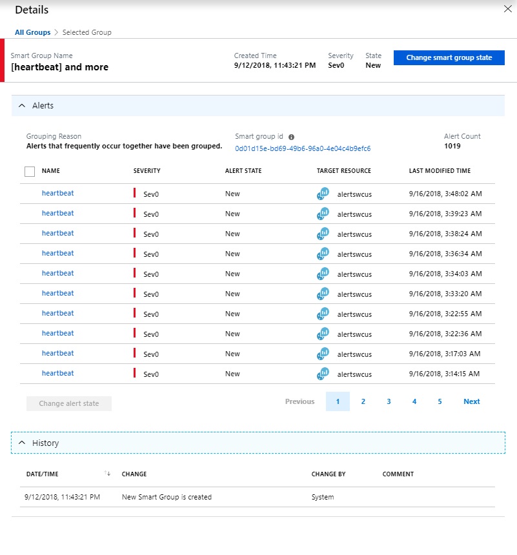Click the resource icon in the 3:39:23 AM row

(323, 214)
